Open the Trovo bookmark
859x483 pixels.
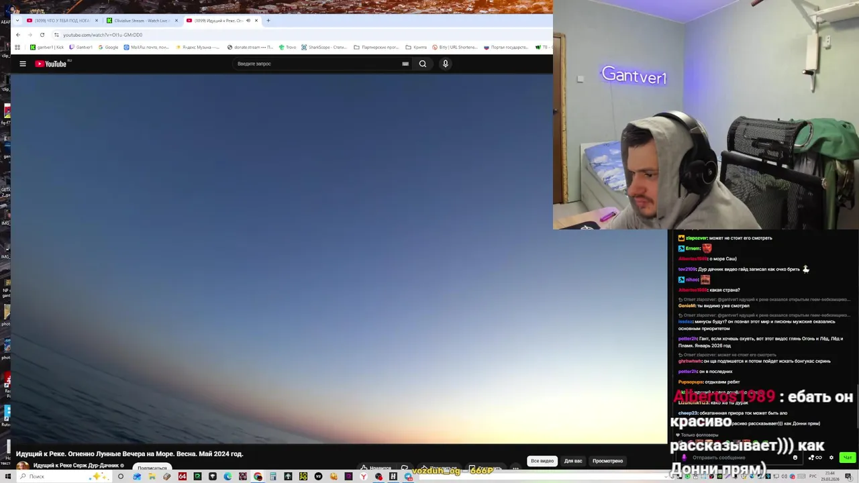pos(287,48)
